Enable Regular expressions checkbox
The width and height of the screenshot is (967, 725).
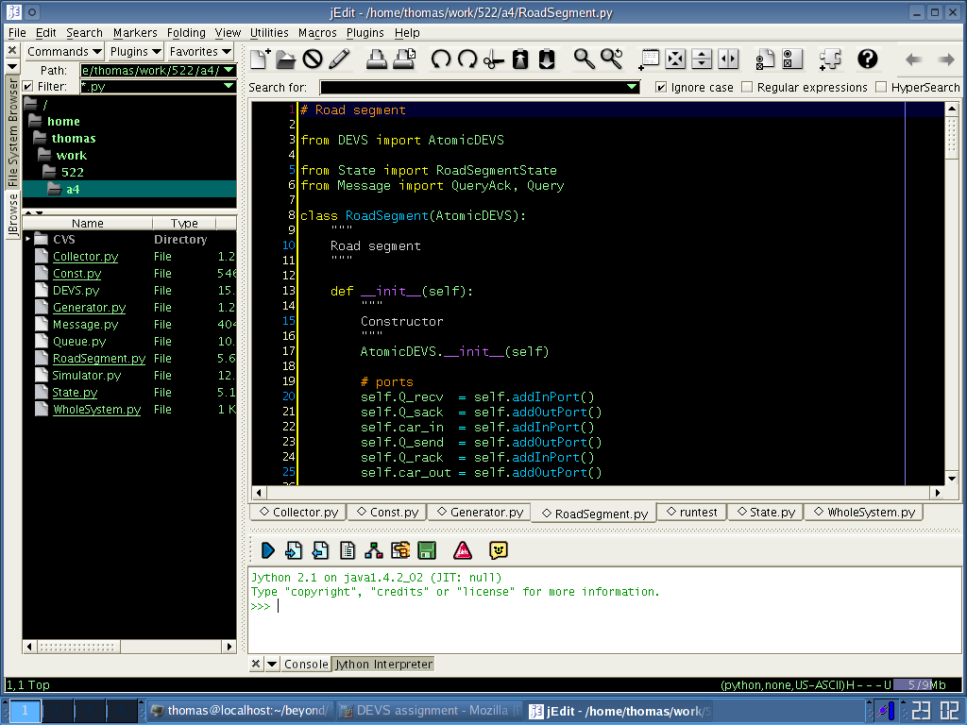(747, 87)
